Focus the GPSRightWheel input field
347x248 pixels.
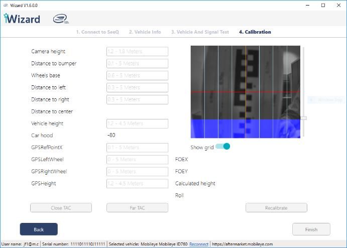tap(137, 172)
